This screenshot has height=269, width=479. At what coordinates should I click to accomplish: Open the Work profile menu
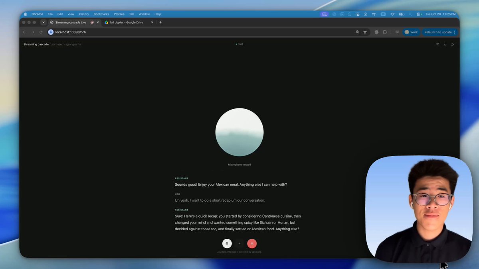[411, 32]
